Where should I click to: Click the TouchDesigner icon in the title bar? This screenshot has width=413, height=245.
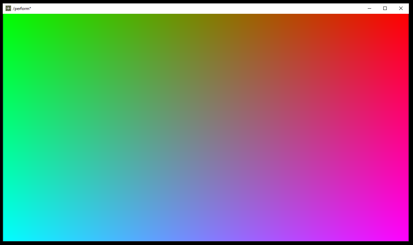click(x=8, y=8)
